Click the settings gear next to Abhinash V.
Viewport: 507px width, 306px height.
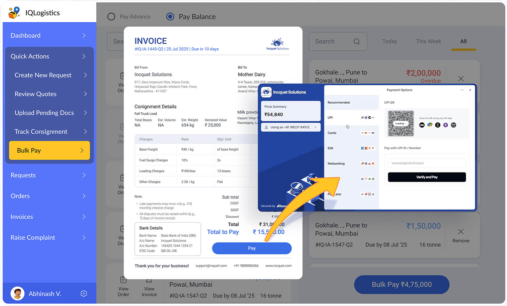click(84, 293)
